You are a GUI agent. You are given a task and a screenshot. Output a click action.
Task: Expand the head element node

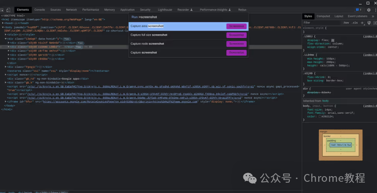click(x=3, y=23)
